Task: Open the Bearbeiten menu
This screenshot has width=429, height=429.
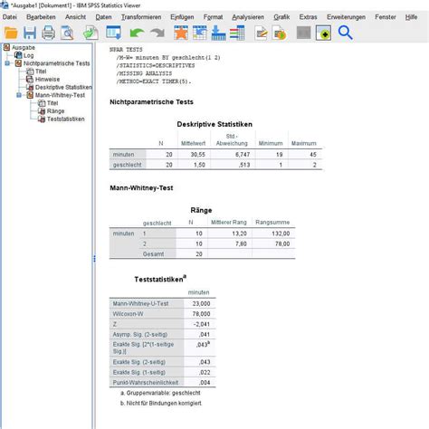Action: [x=41, y=17]
